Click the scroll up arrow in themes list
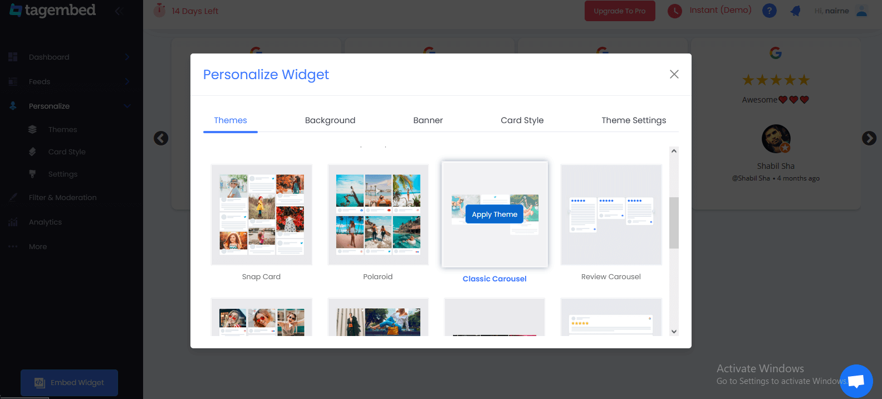The height and width of the screenshot is (399, 882). (x=674, y=151)
